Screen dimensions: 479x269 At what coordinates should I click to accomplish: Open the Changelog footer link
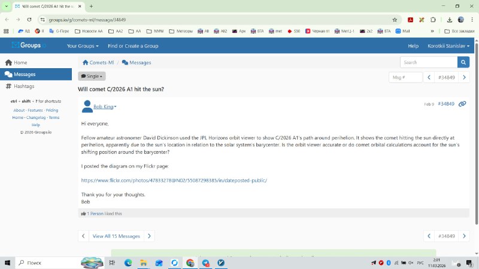(x=36, y=118)
